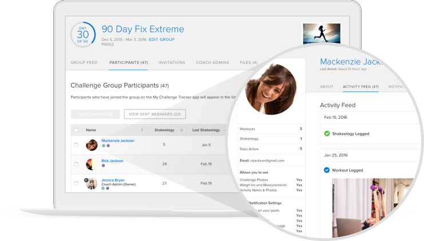The height and width of the screenshot is (241, 424).
Task: Click the runner group cover thumbnail
Action: (322, 34)
